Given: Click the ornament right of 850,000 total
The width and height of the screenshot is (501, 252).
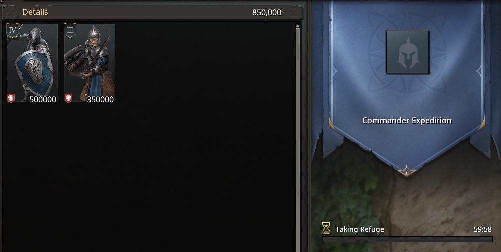Looking at the screenshot, I should [294, 12].
